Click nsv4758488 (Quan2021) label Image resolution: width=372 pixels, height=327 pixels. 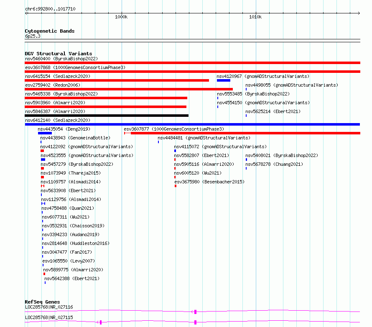point(68,208)
